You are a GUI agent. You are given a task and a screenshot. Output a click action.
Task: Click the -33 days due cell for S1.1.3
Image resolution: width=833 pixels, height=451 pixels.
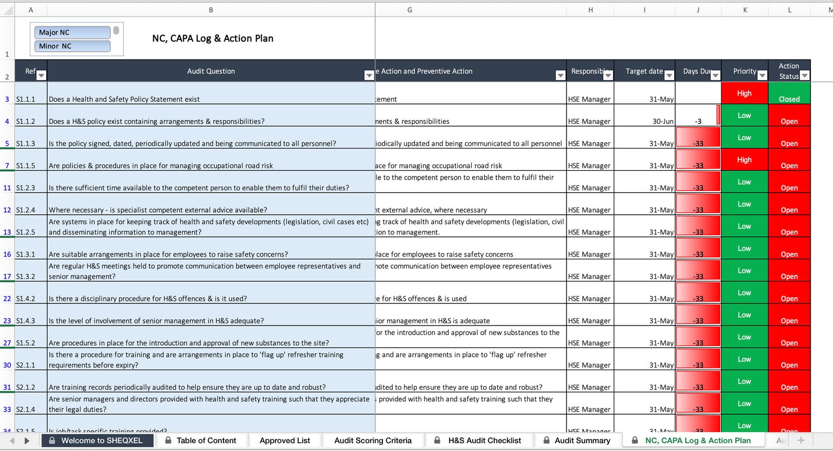[x=698, y=138]
